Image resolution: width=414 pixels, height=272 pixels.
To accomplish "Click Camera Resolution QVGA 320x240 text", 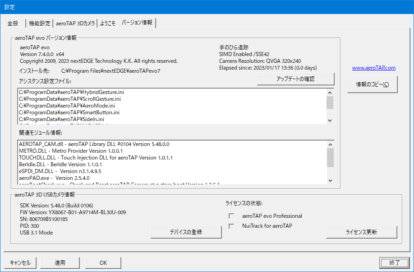I will (x=260, y=61).
